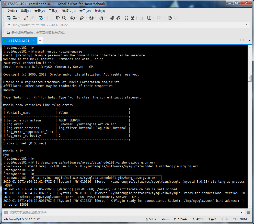
Task: Open the file transfer icon
Action: tap(82, 18)
